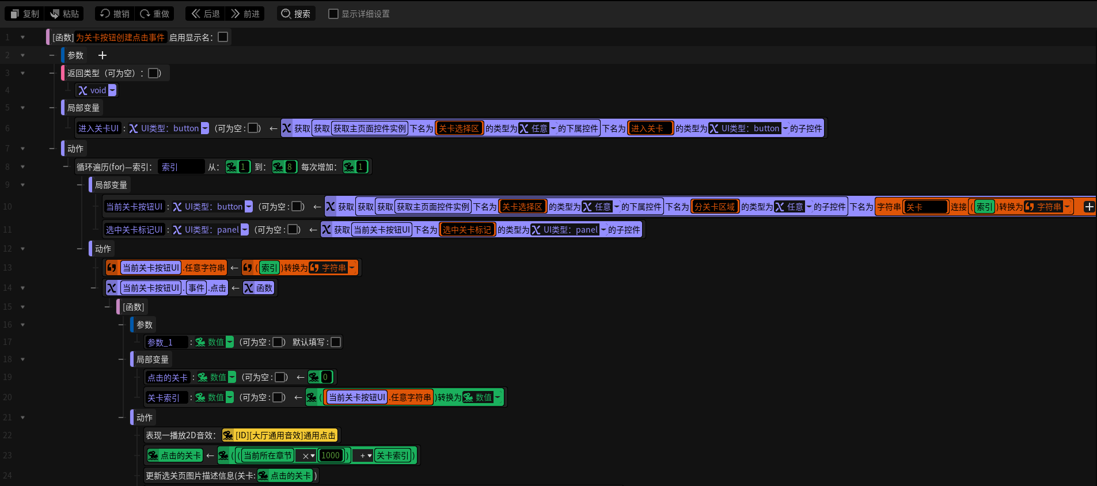Collapse the 动作 section on line 7
The height and width of the screenshot is (486, 1097).
[x=22, y=149]
